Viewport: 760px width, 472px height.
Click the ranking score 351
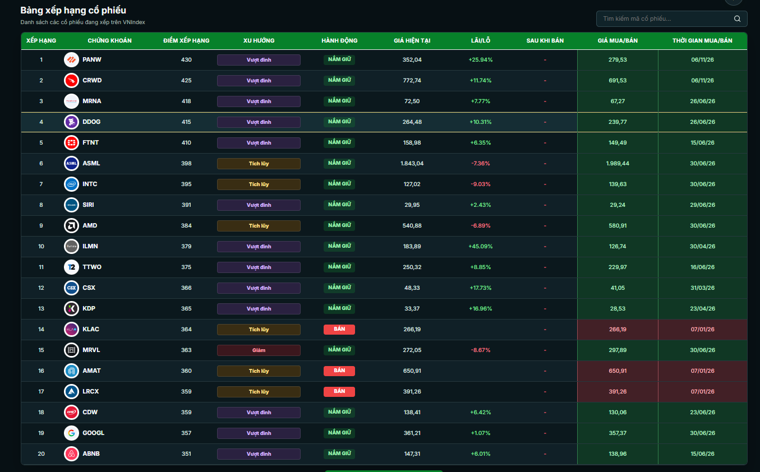[x=186, y=454]
